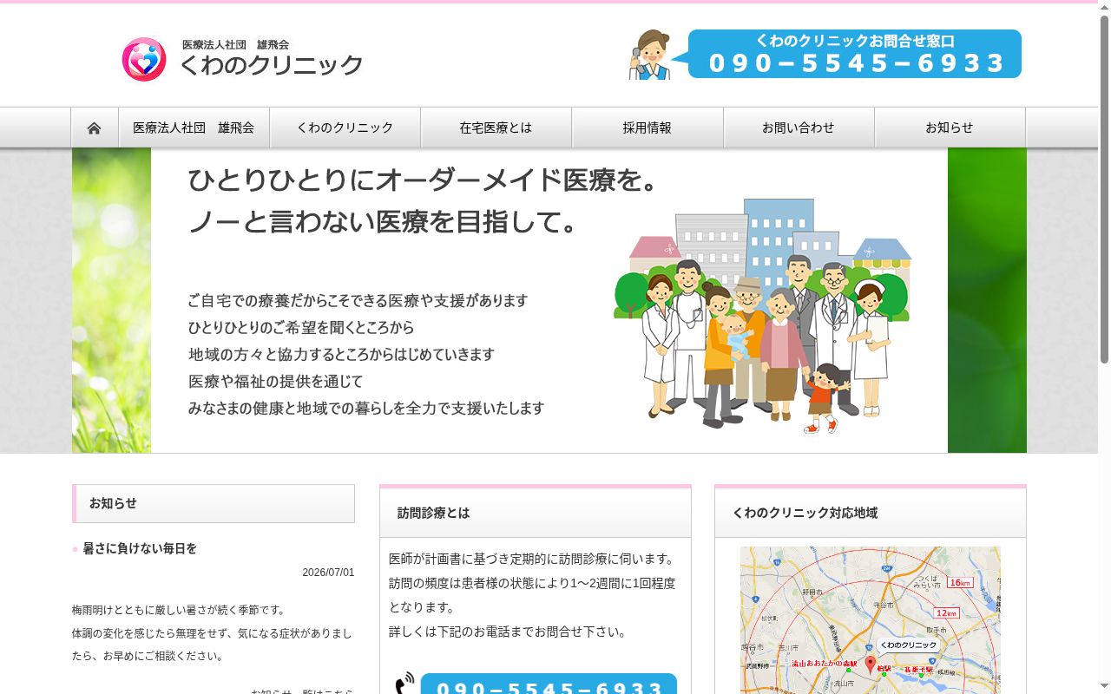Select お知らせ in the top navigation bar
1111x694 pixels.
point(950,128)
